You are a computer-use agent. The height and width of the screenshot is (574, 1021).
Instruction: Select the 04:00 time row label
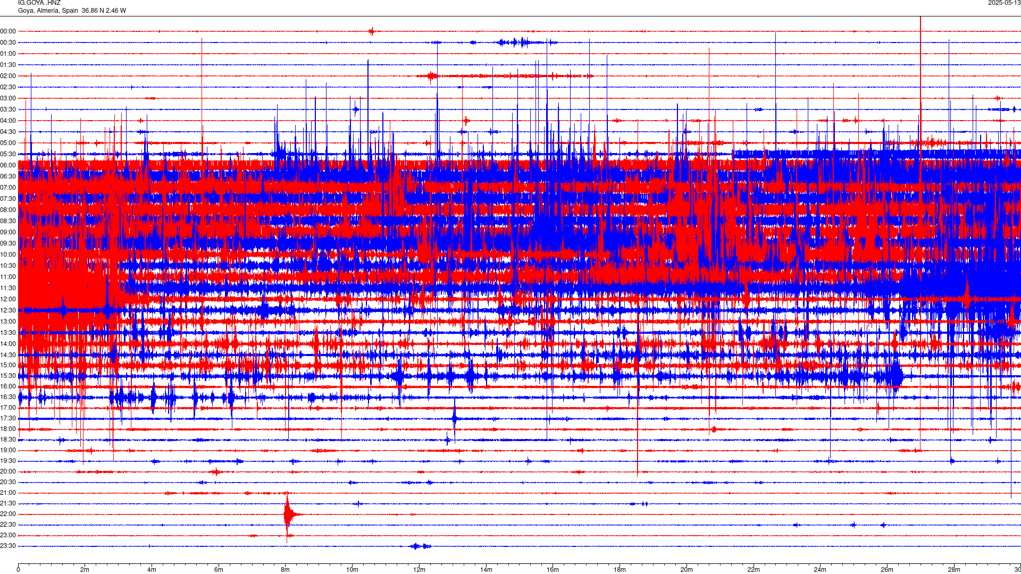point(8,121)
